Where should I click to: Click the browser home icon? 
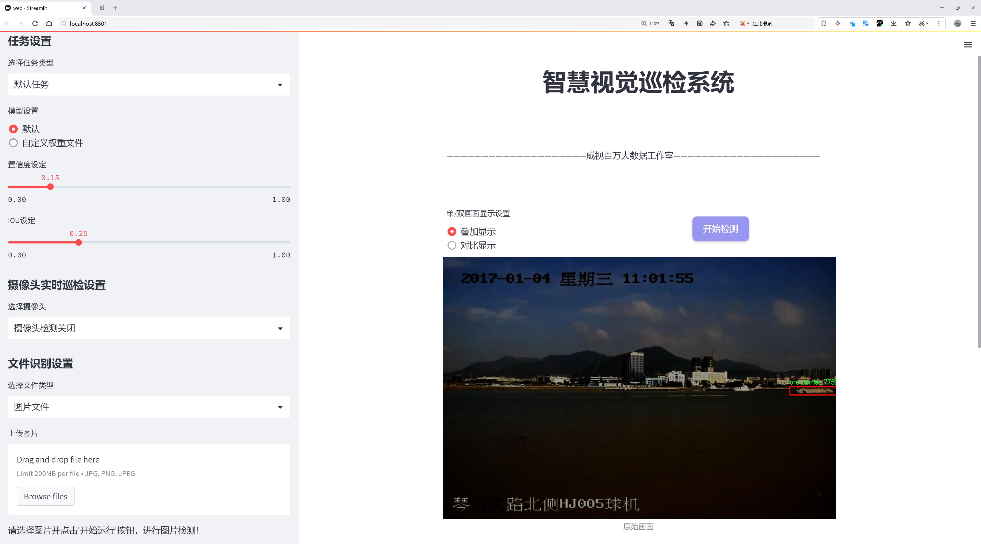[49, 24]
